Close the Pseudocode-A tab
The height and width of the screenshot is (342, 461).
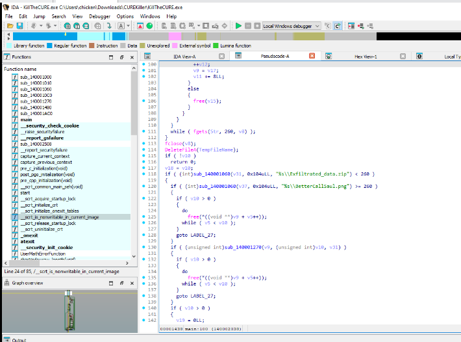click(311, 57)
